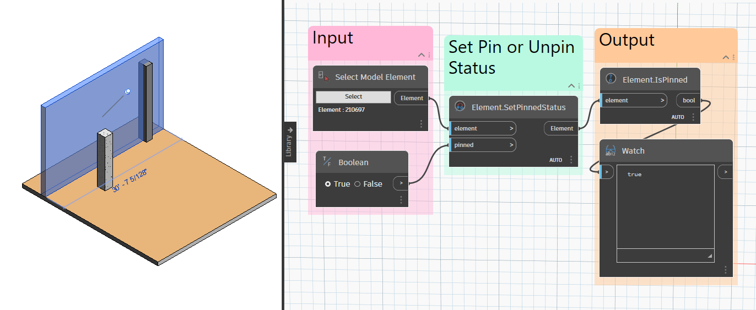Screen dimensions: 756x310
Task: Select the light gray concrete column
Action: 105,160
